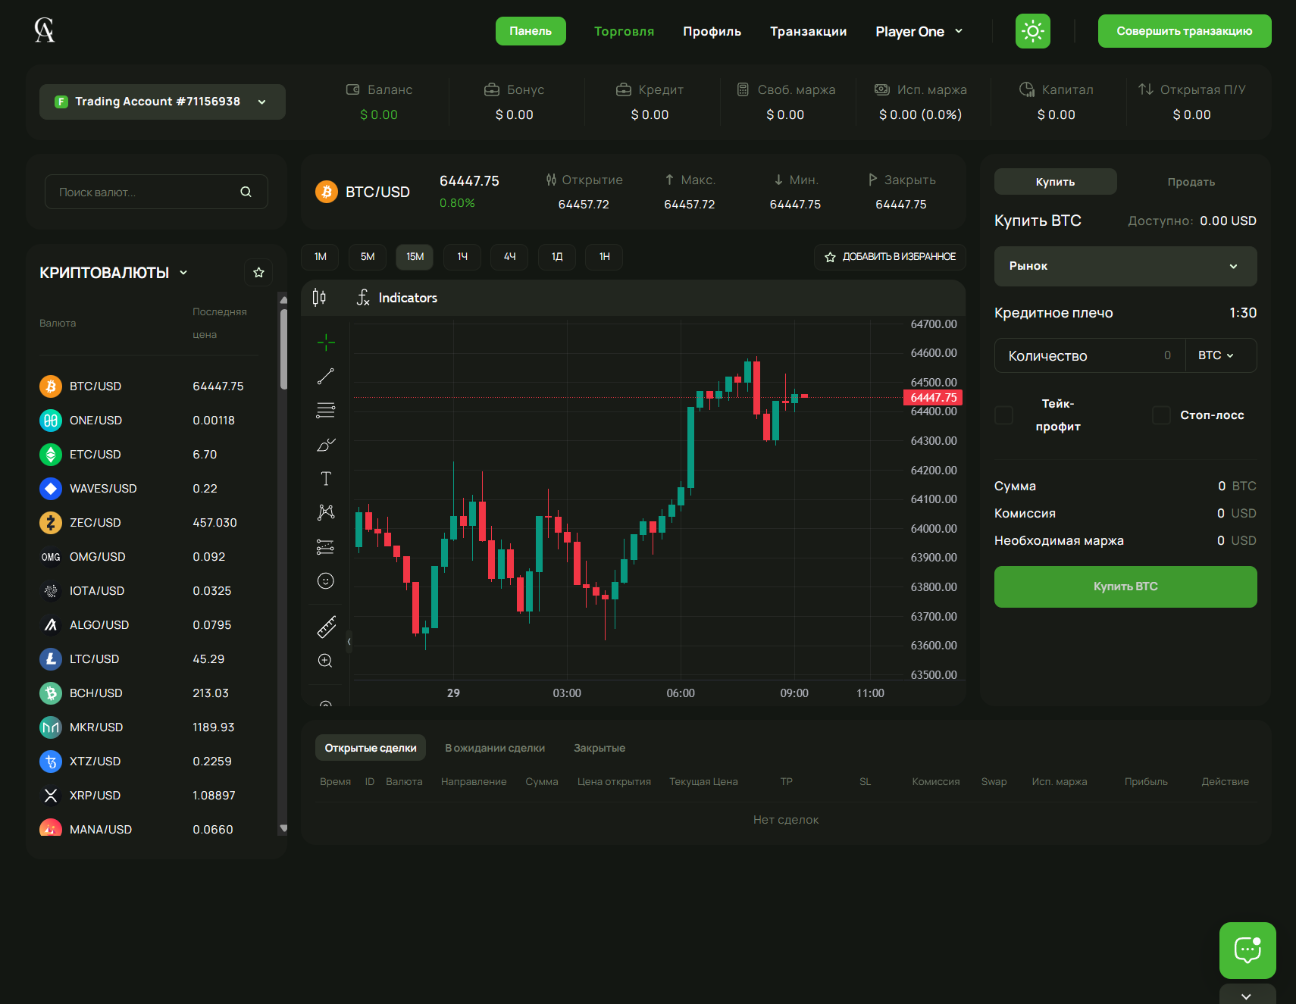This screenshot has height=1004, width=1296.
Task: Open the Рынок order type dropdown
Action: [x=1125, y=266]
